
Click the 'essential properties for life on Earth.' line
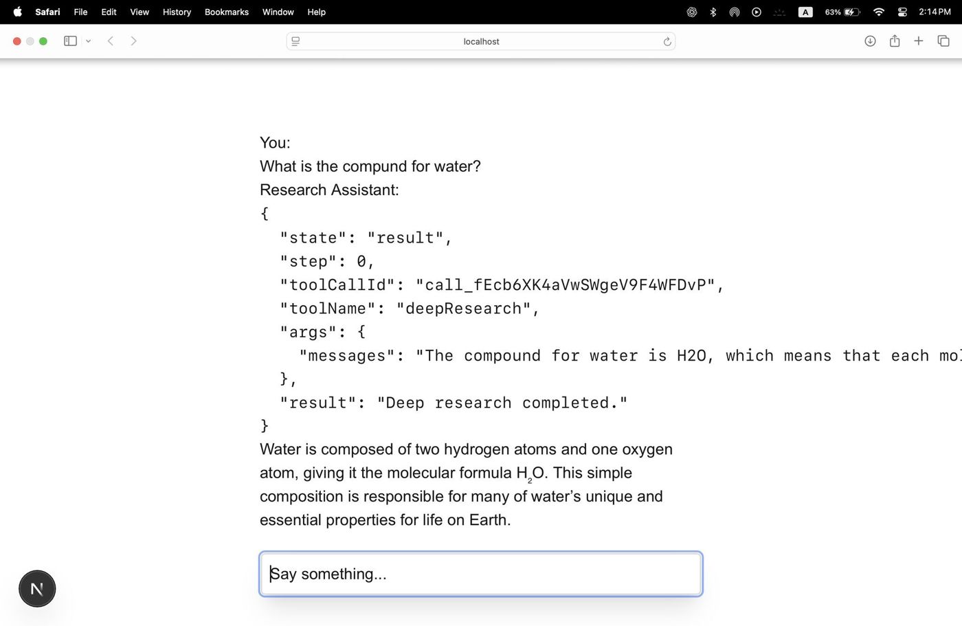385,520
